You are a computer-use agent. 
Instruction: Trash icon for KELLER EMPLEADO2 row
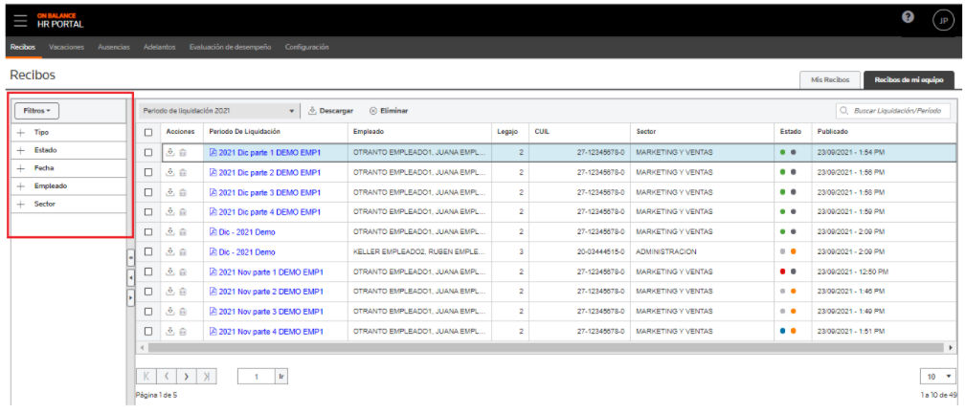point(182,251)
